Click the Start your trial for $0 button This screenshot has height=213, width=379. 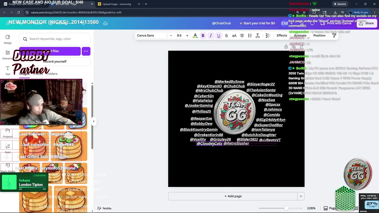pos(257,23)
